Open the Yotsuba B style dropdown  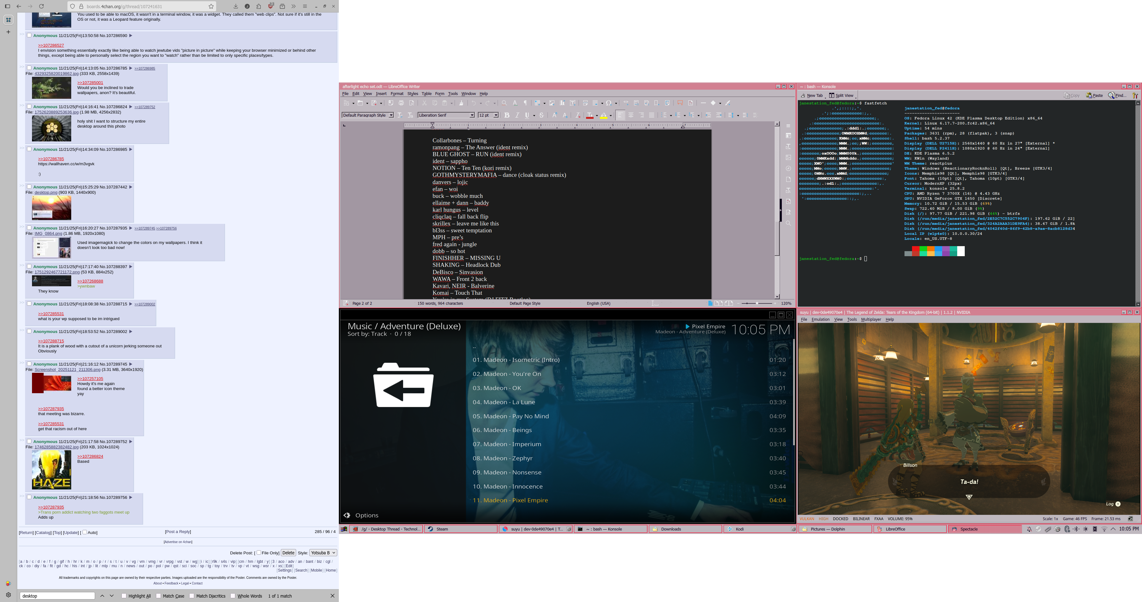click(x=323, y=552)
